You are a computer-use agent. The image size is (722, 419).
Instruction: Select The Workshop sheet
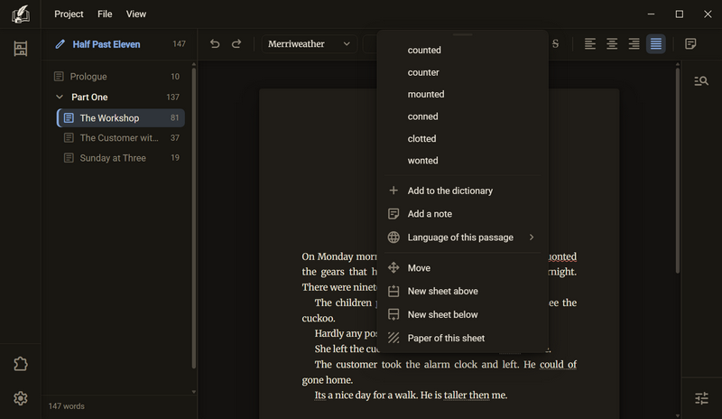(121, 118)
